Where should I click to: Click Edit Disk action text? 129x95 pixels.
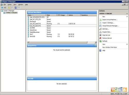pyautogui.click(x=106, y=29)
